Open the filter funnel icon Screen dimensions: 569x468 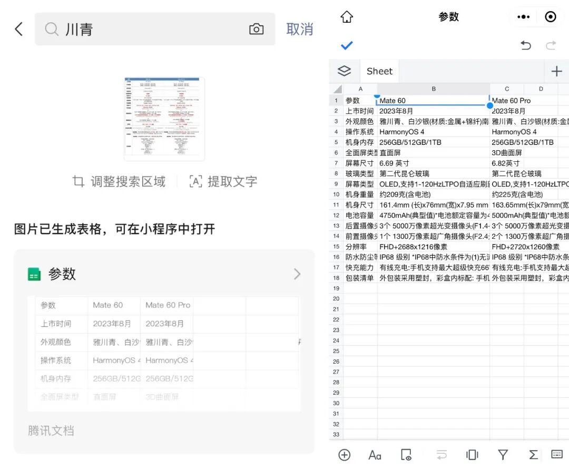(503, 455)
